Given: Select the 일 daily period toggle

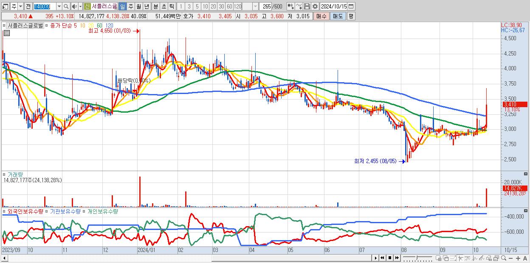Looking at the screenshot, I should [122, 6].
